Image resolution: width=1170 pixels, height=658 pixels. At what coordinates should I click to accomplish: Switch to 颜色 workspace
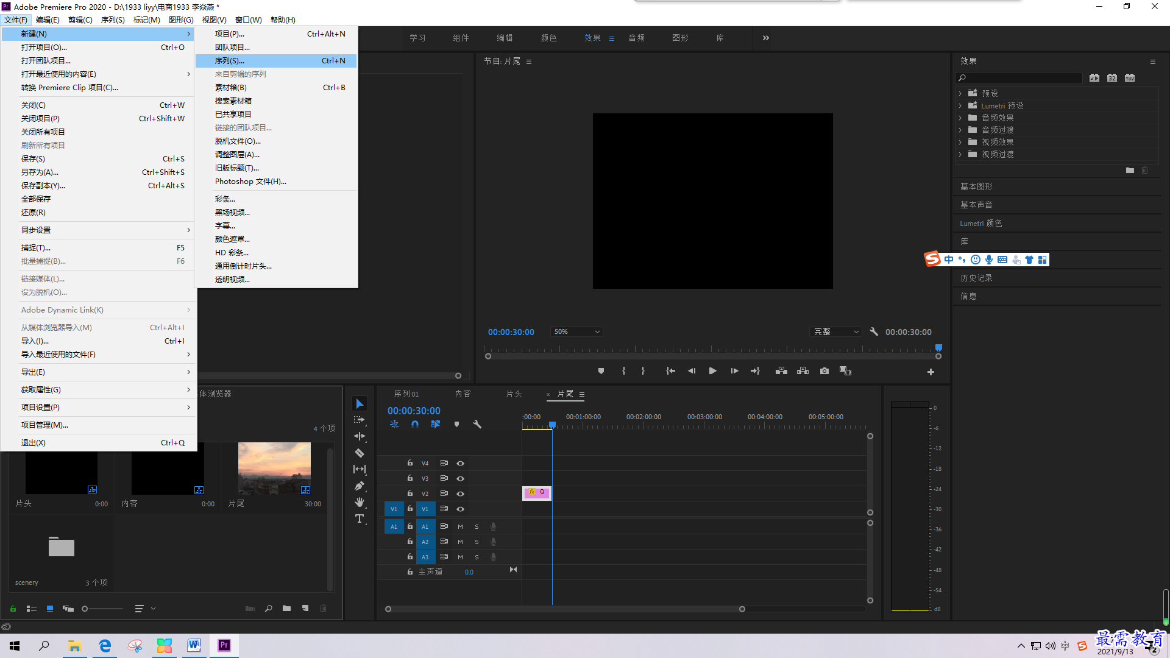tap(548, 38)
